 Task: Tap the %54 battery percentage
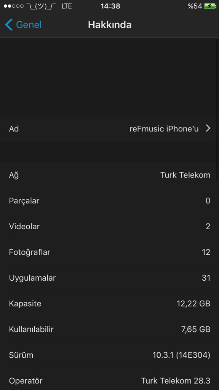coord(195,6)
